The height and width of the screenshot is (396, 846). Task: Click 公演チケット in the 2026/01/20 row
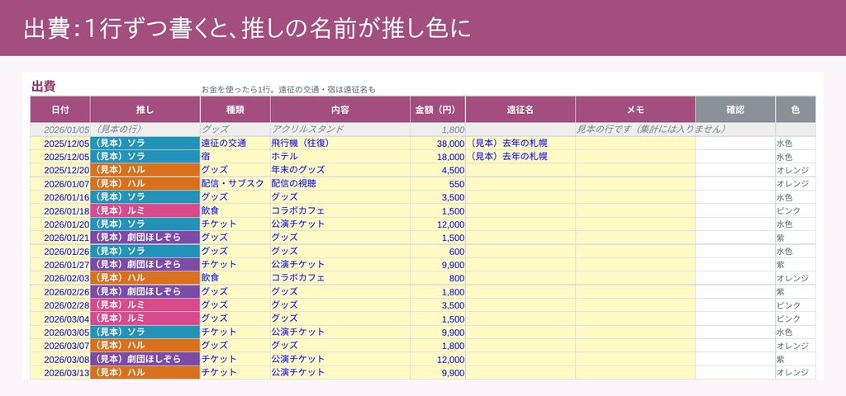pyautogui.click(x=340, y=224)
